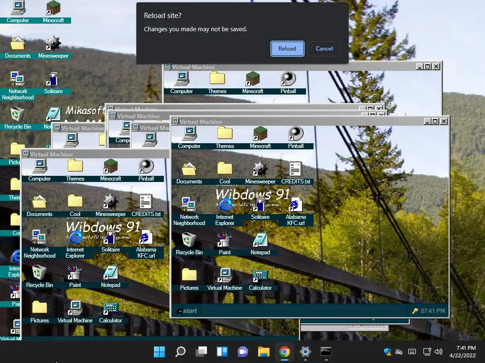Open Virtual Machine shortcut in front window
Screen dimensions: 485x363
(225, 279)
